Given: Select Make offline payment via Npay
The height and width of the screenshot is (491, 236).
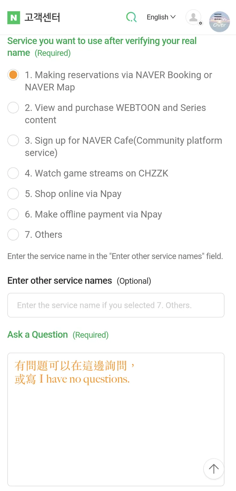Looking at the screenshot, I should tap(13, 214).
